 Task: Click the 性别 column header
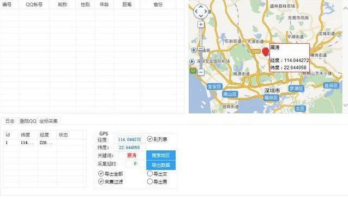coord(85,4)
